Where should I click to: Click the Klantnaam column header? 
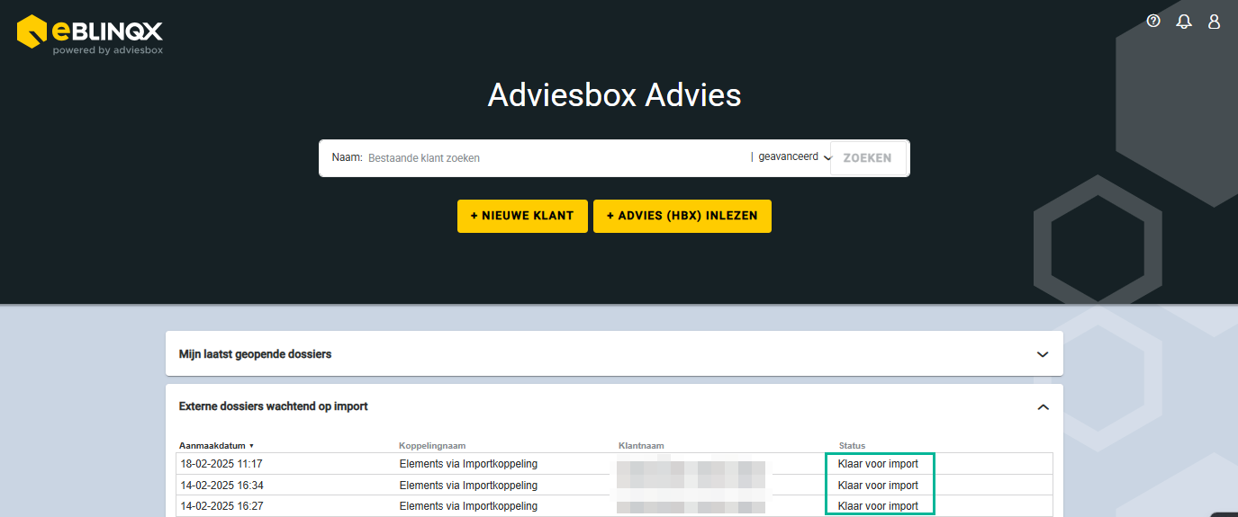pyautogui.click(x=641, y=445)
